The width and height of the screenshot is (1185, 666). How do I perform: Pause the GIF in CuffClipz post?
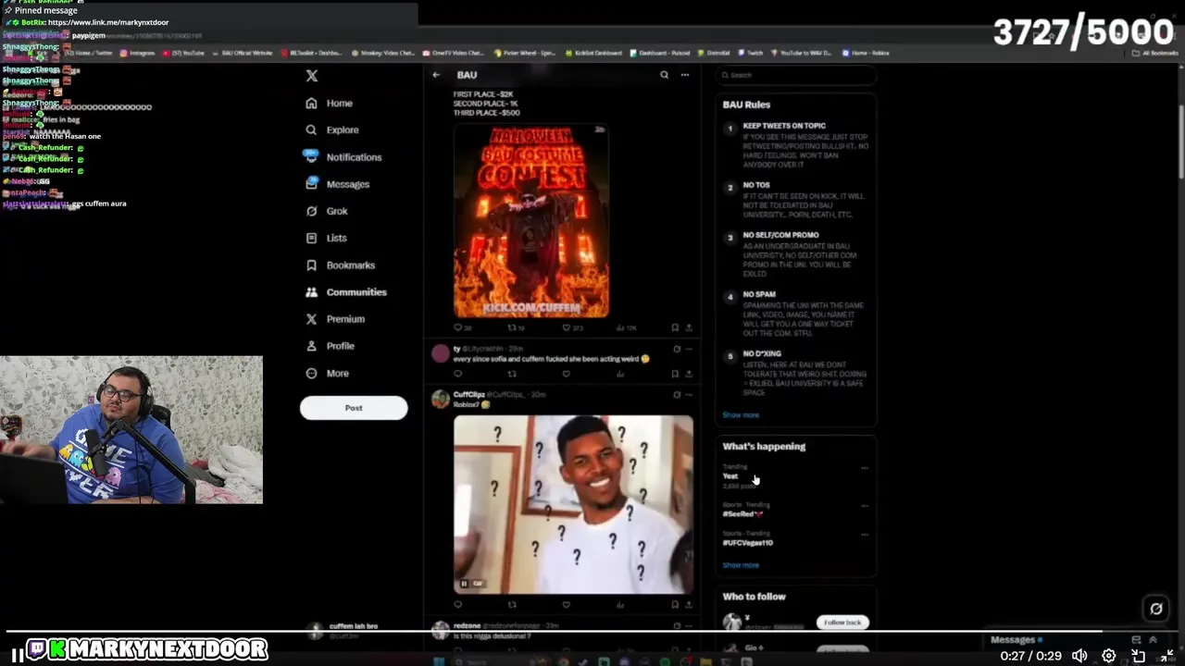(464, 584)
